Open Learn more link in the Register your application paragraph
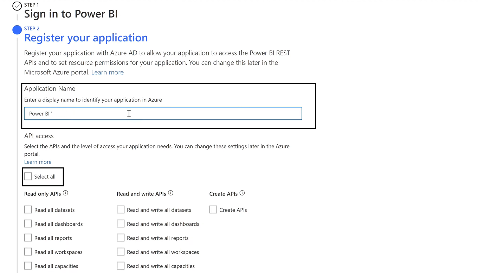 coord(108,72)
